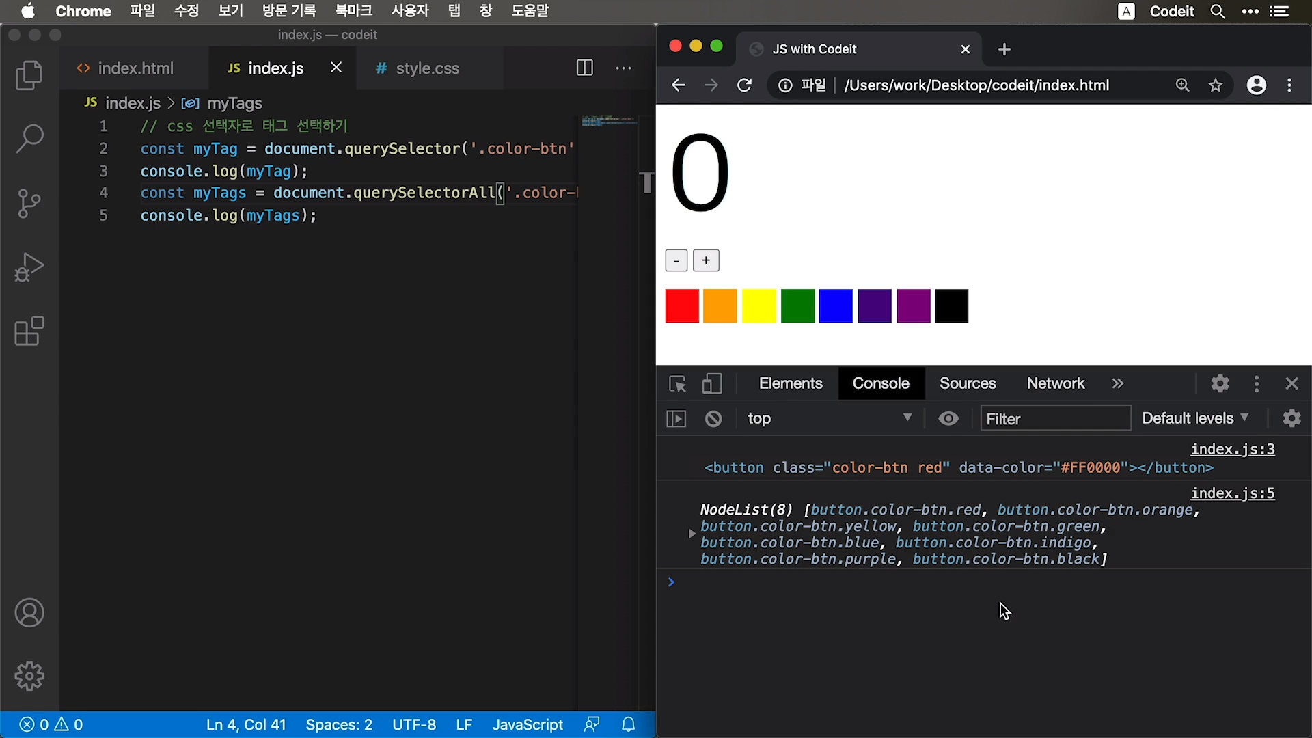Activate the inspect element picker
The image size is (1312, 738).
(677, 384)
